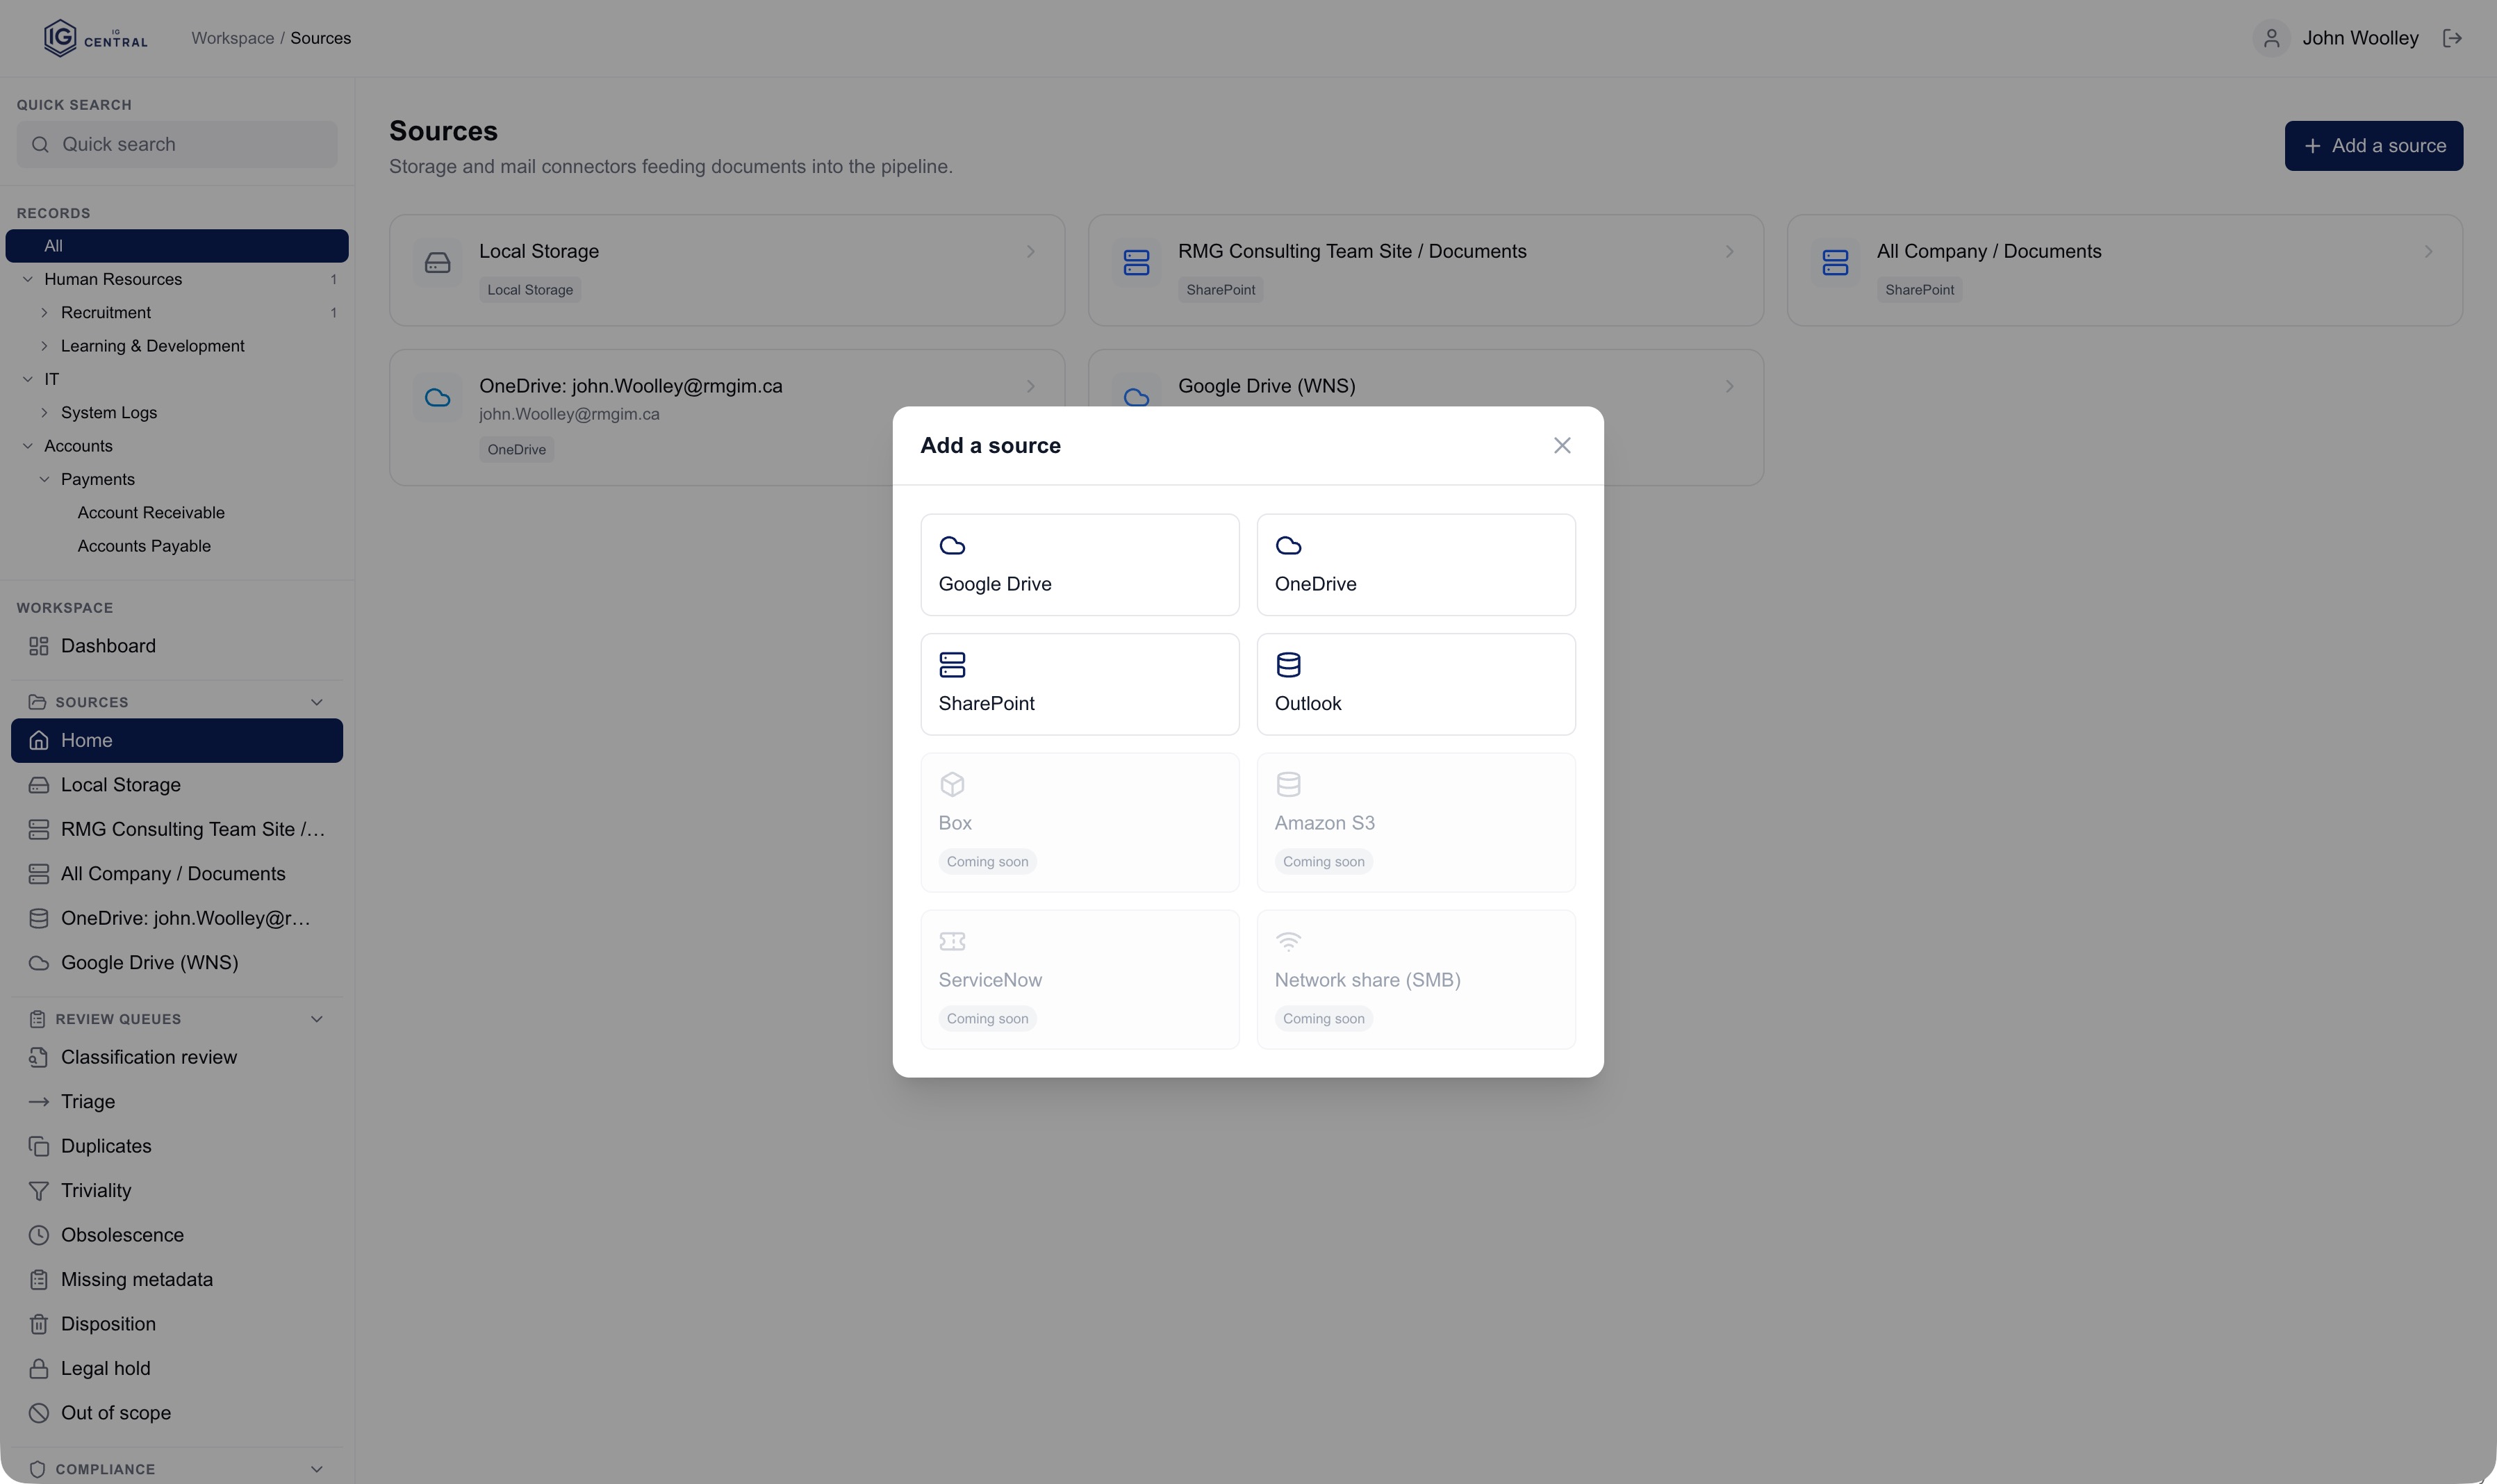The height and width of the screenshot is (1484, 2497).
Task: Click the ServiceNow ticket icon
Action: coord(952,941)
